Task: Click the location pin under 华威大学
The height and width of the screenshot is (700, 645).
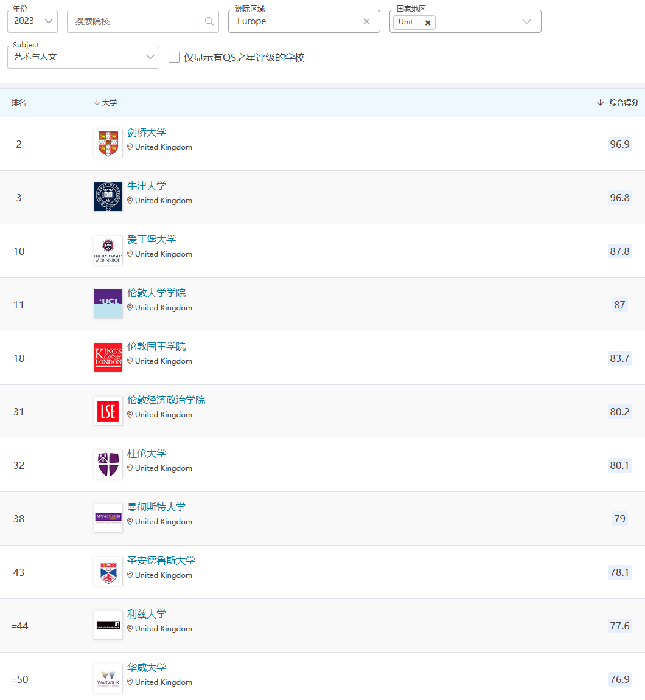Action: pyautogui.click(x=130, y=682)
